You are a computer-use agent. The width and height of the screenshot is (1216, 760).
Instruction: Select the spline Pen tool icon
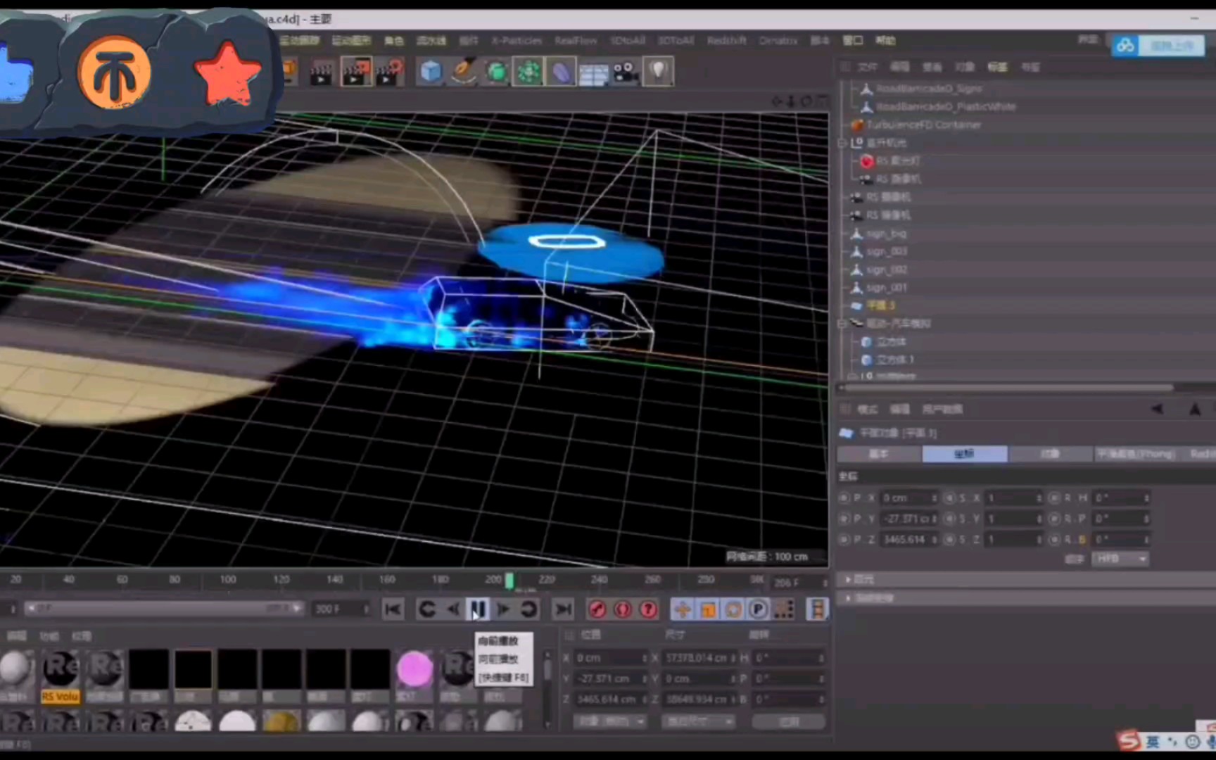coord(463,70)
